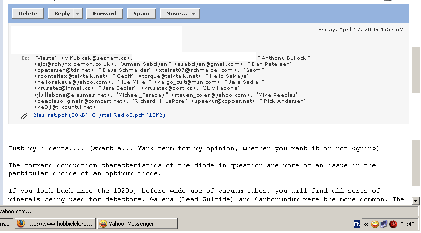This screenshot has height=233, width=421.
Task: Open the Move... dropdown menu
Action: [x=179, y=14]
